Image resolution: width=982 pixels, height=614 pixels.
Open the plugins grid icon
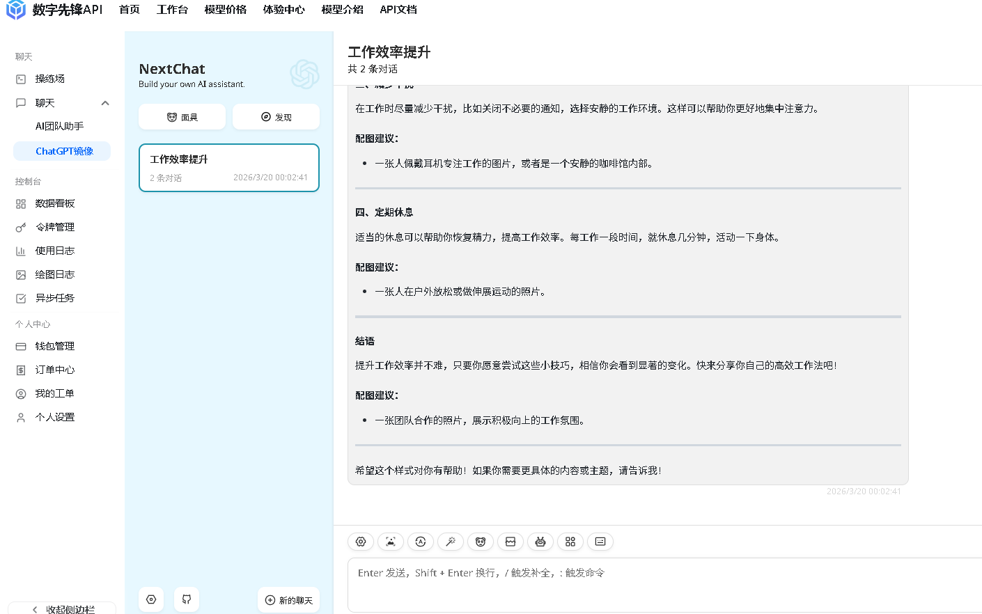pyautogui.click(x=570, y=542)
